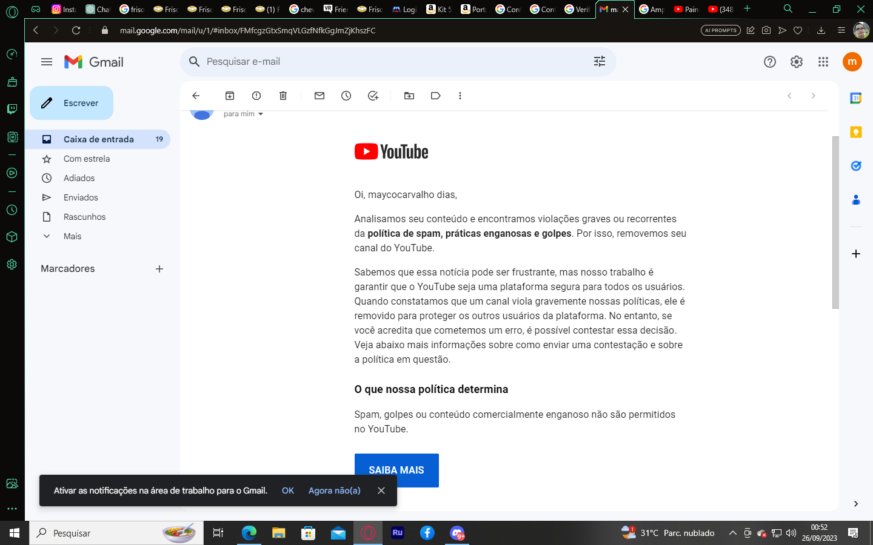Open Google Keep side panel
Screen dimensions: 873x545
pos(856,132)
